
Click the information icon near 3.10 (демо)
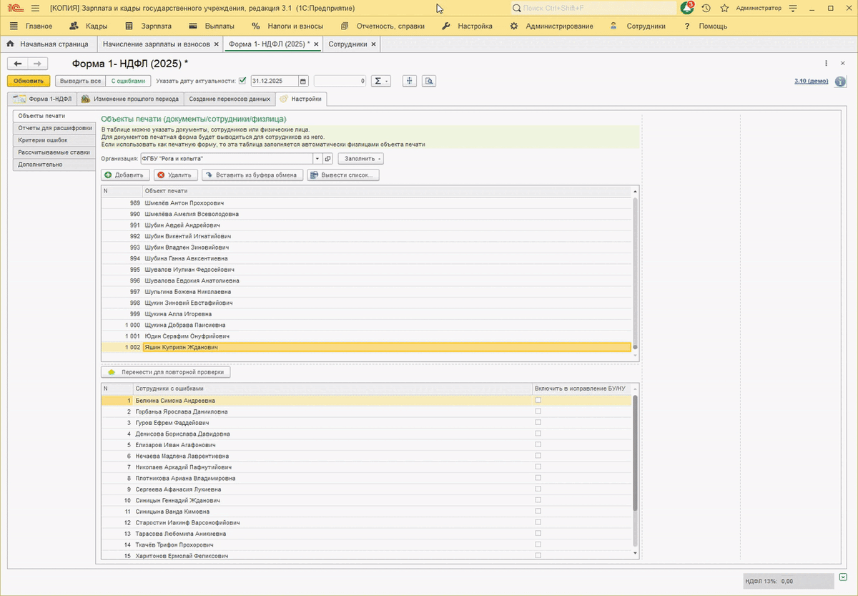[841, 82]
